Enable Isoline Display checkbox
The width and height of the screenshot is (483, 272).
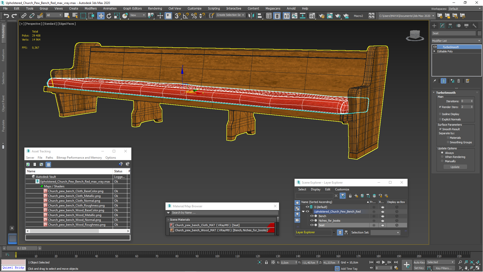point(440,114)
